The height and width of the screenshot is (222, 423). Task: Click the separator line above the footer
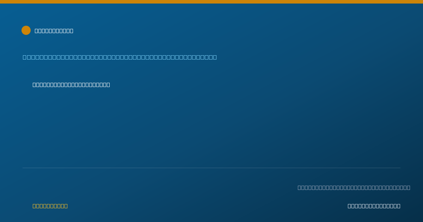[211, 168]
